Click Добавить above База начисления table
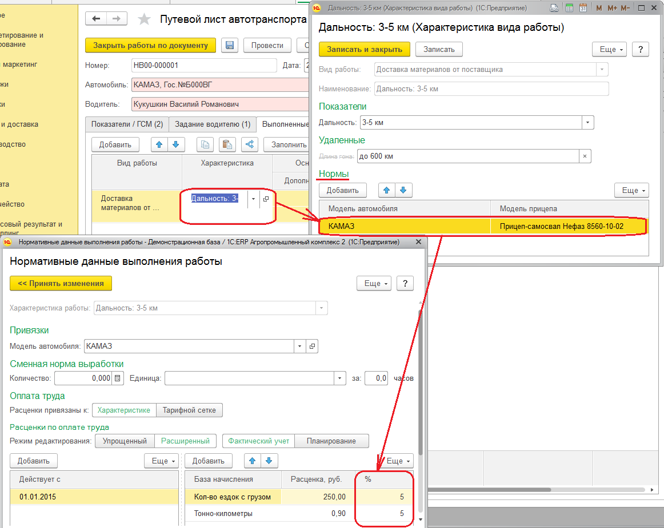The height and width of the screenshot is (528, 664). click(209, 461)
